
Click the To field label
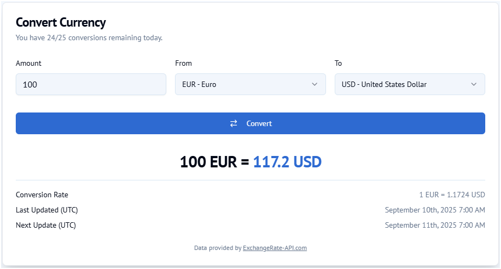(x=339, y=63)
